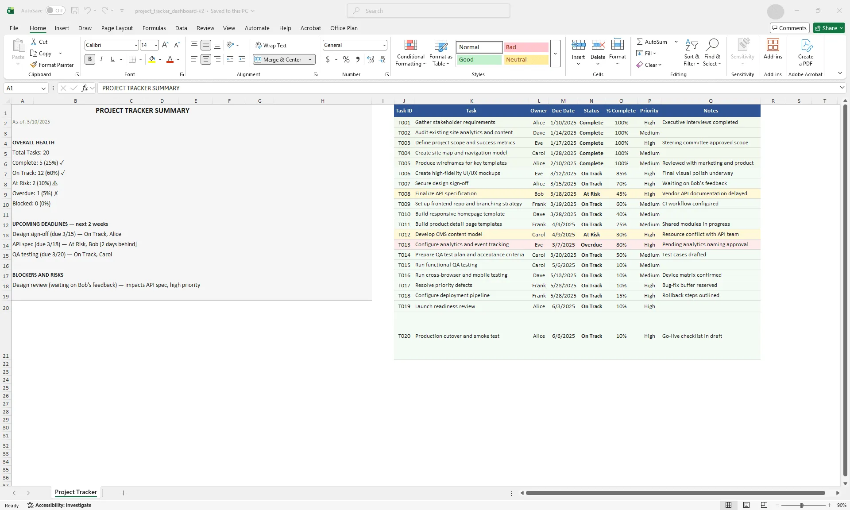
Task: Select the Format Painter tool
Action: click(x=52, y=65)
